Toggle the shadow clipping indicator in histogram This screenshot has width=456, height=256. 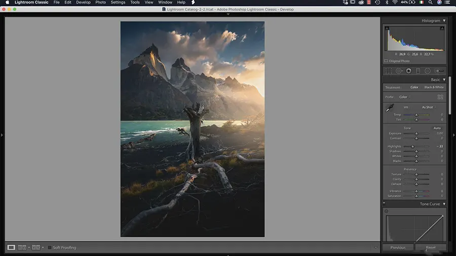[387, 29]
